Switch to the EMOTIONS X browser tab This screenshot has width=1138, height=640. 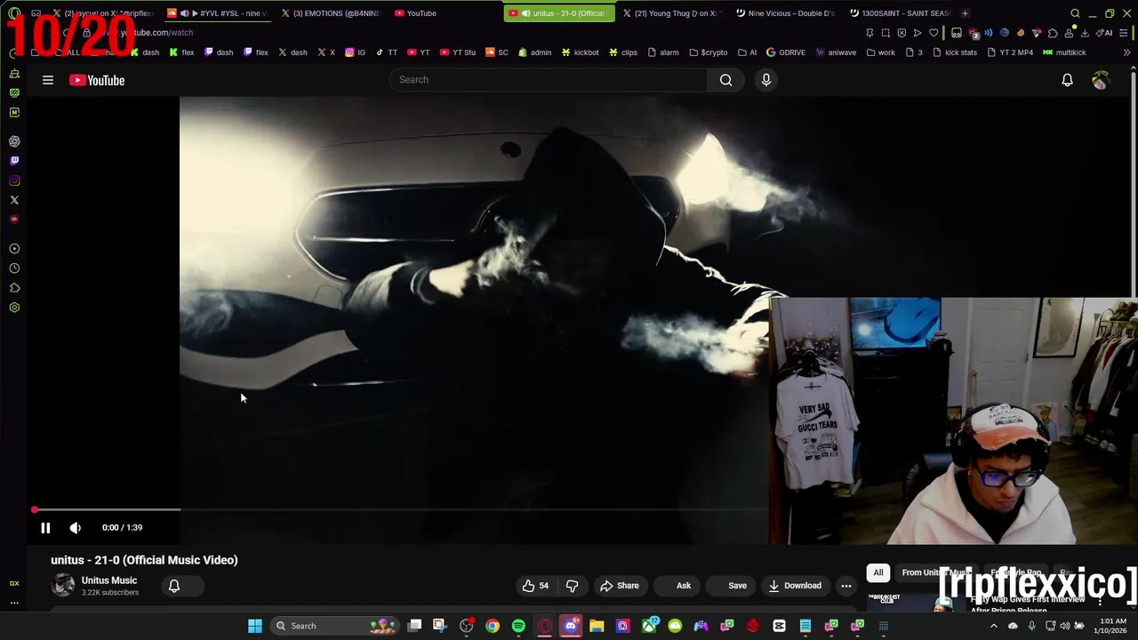click(330, 13)
